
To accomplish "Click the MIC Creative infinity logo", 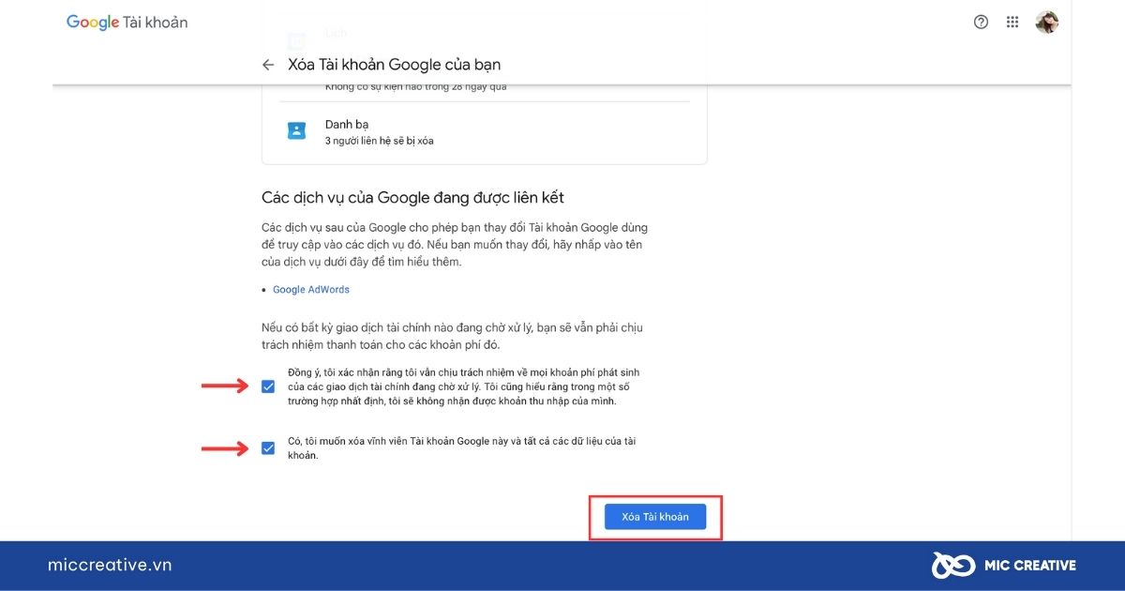I will coord(952,565).
